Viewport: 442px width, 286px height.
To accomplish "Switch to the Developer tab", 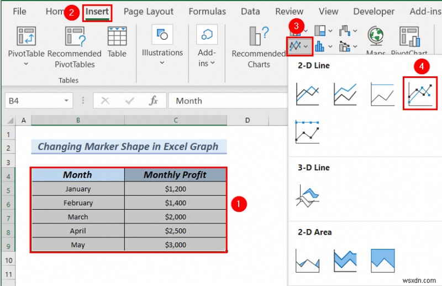I will point(374,12).
